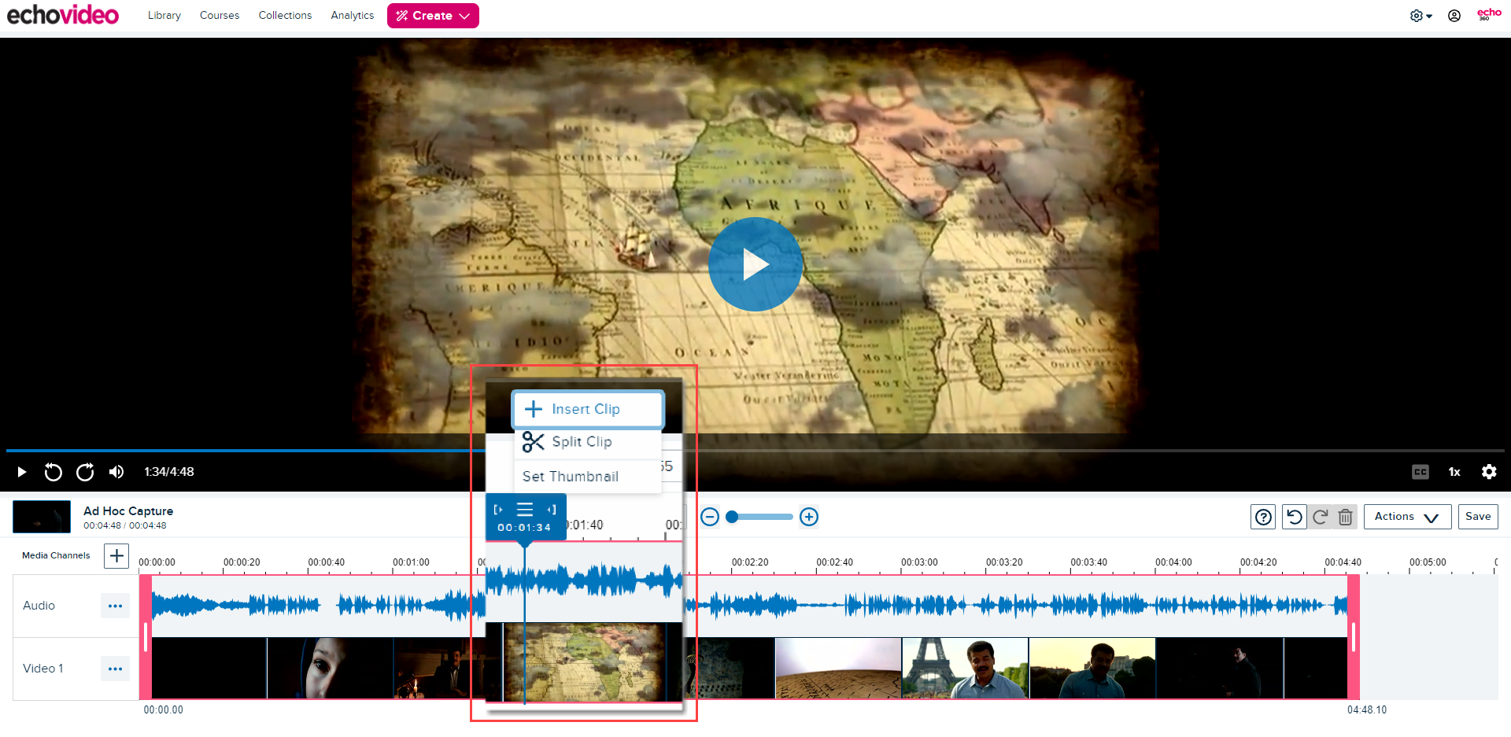Click the Ad Hoc Capture thumbnail
This screenshot has height=737, width=1511.
coord(42,517)
